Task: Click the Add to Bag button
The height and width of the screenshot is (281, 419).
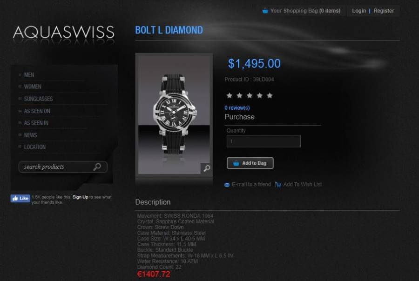Action: (x=250, y=163)
